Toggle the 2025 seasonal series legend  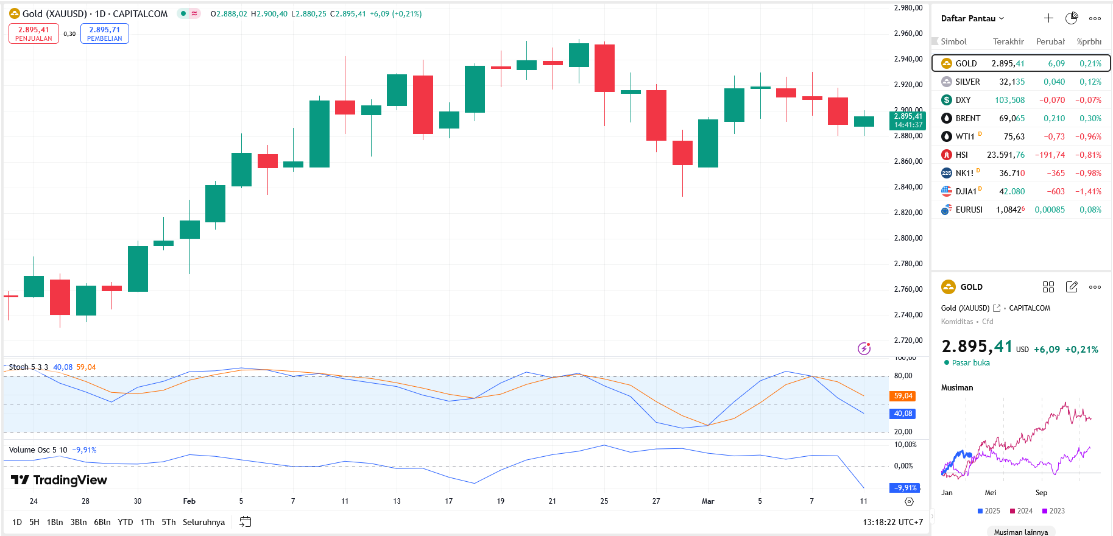point(989,511)
